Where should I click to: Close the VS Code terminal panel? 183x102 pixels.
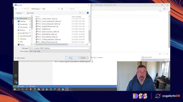[x=168, y=54]
